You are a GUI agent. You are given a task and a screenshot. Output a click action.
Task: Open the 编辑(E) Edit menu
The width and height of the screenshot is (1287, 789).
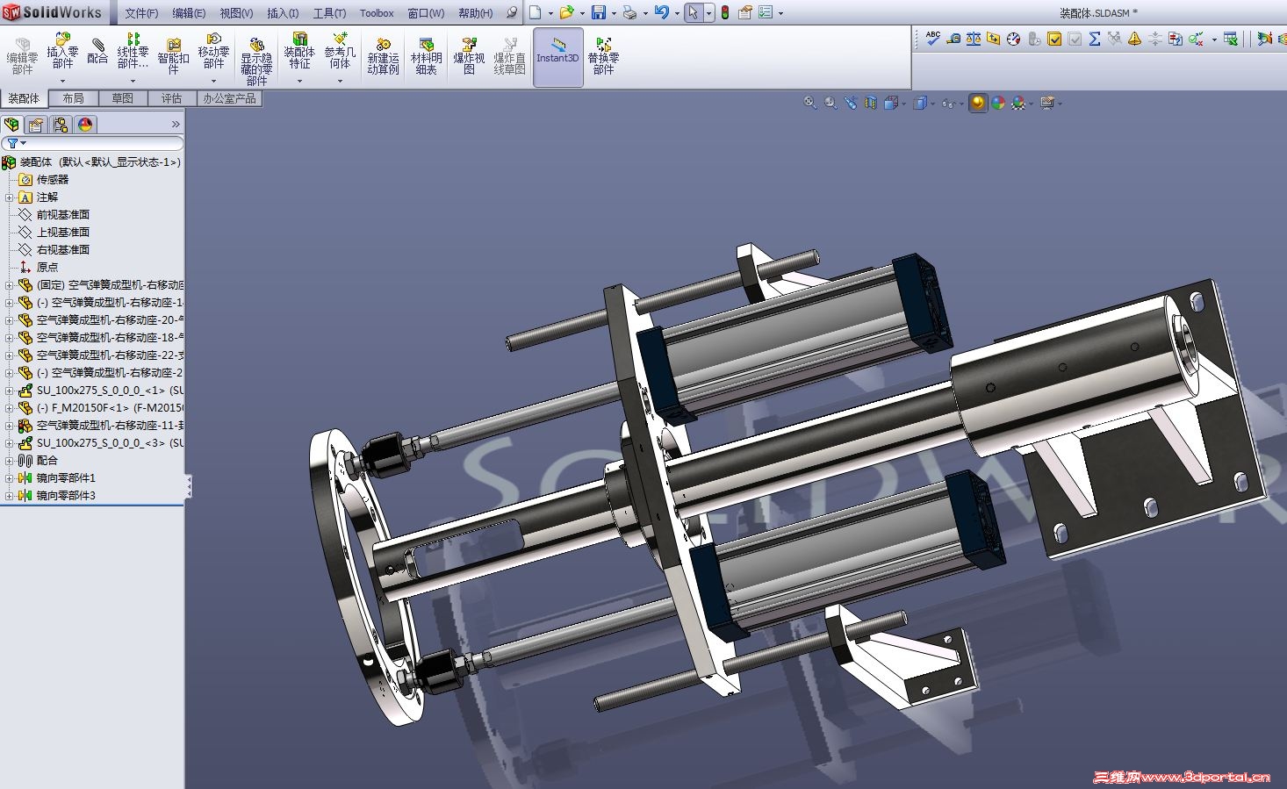click(x=189, y=13)
